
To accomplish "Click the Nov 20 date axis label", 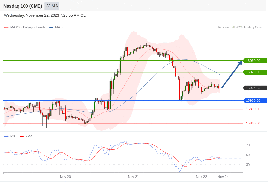I will coord(65,177).
